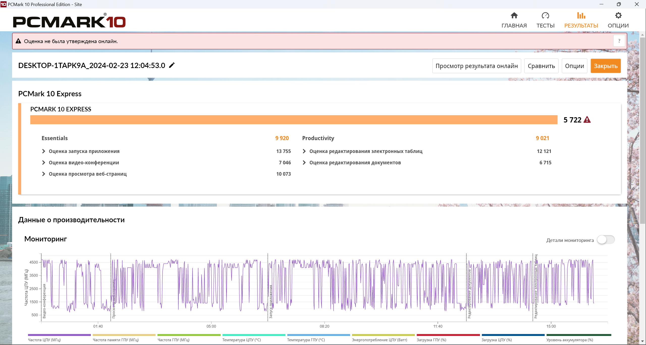Viewport: 646px width, 345px height.
Task: Click the red warning icon next to 5 722
Action: coord(587,120)
